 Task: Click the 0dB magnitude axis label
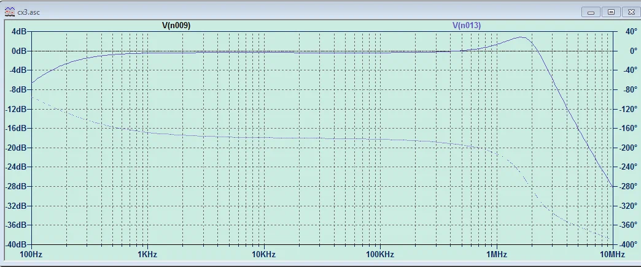(x=20, y=51)
